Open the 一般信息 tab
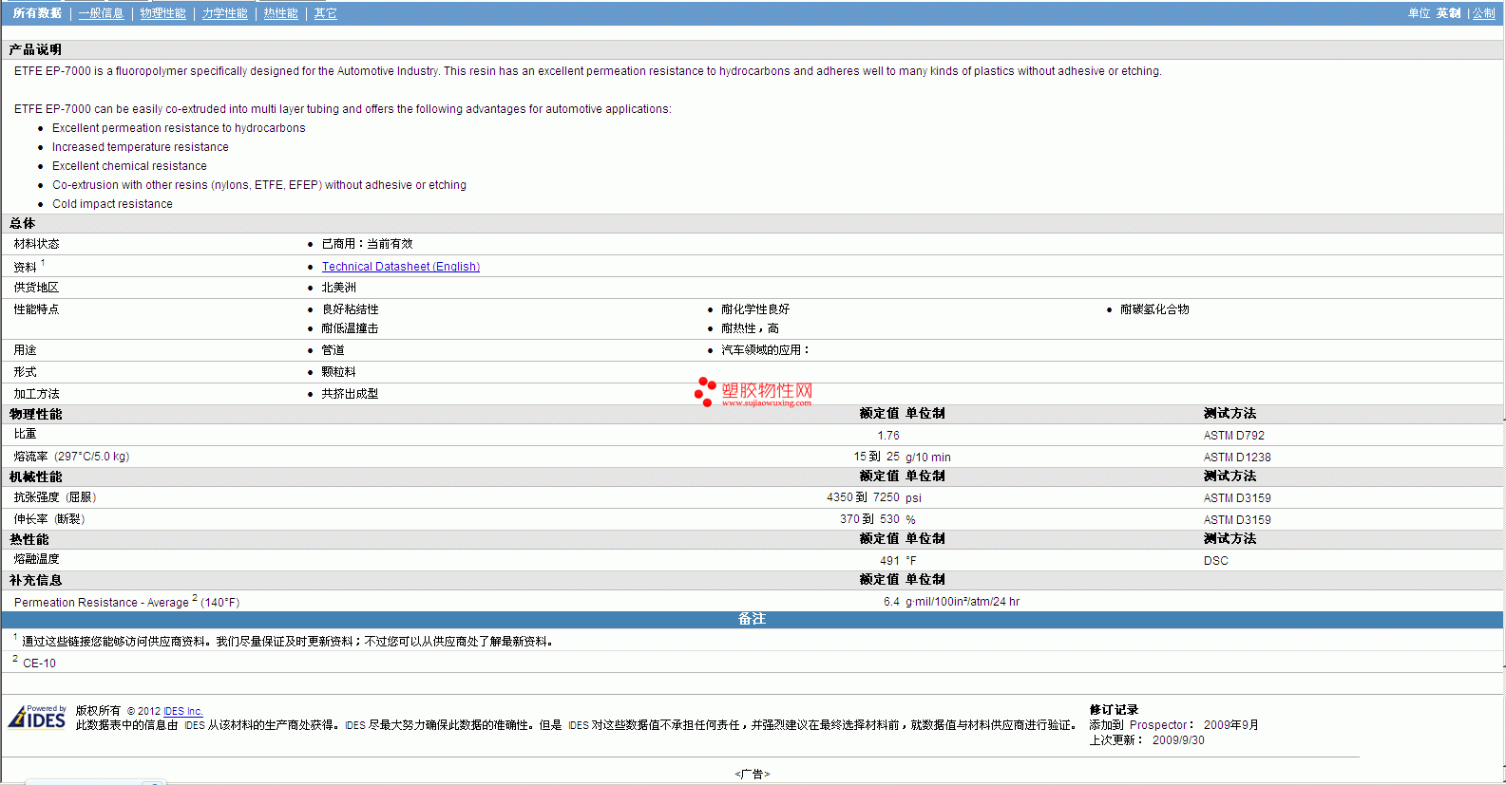The height and width of the screenshot is (785, 1506). 101,13
